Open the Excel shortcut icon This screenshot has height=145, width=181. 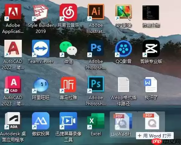(96, 121)
